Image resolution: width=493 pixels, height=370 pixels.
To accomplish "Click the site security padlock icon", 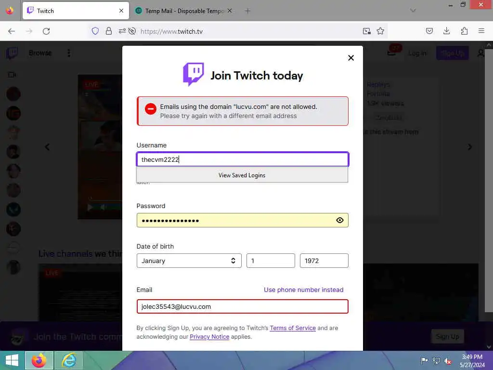I will (109, 31).
